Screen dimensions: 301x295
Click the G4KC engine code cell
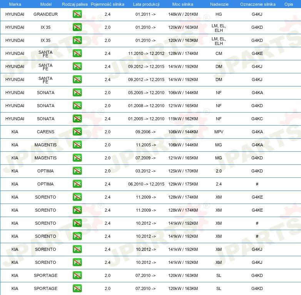tap(257, 119)
